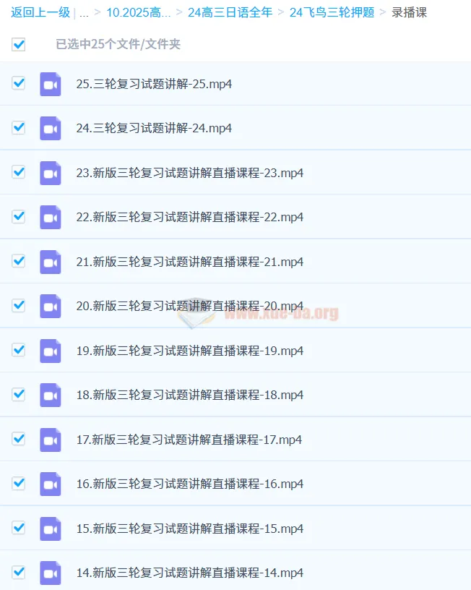
Task: Click the video icon for file ending -19.mp4
Action: coord(51,351)
